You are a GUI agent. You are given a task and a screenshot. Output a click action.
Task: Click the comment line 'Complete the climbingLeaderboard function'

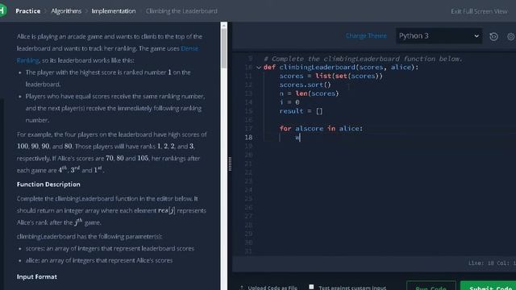click(363, 59)
